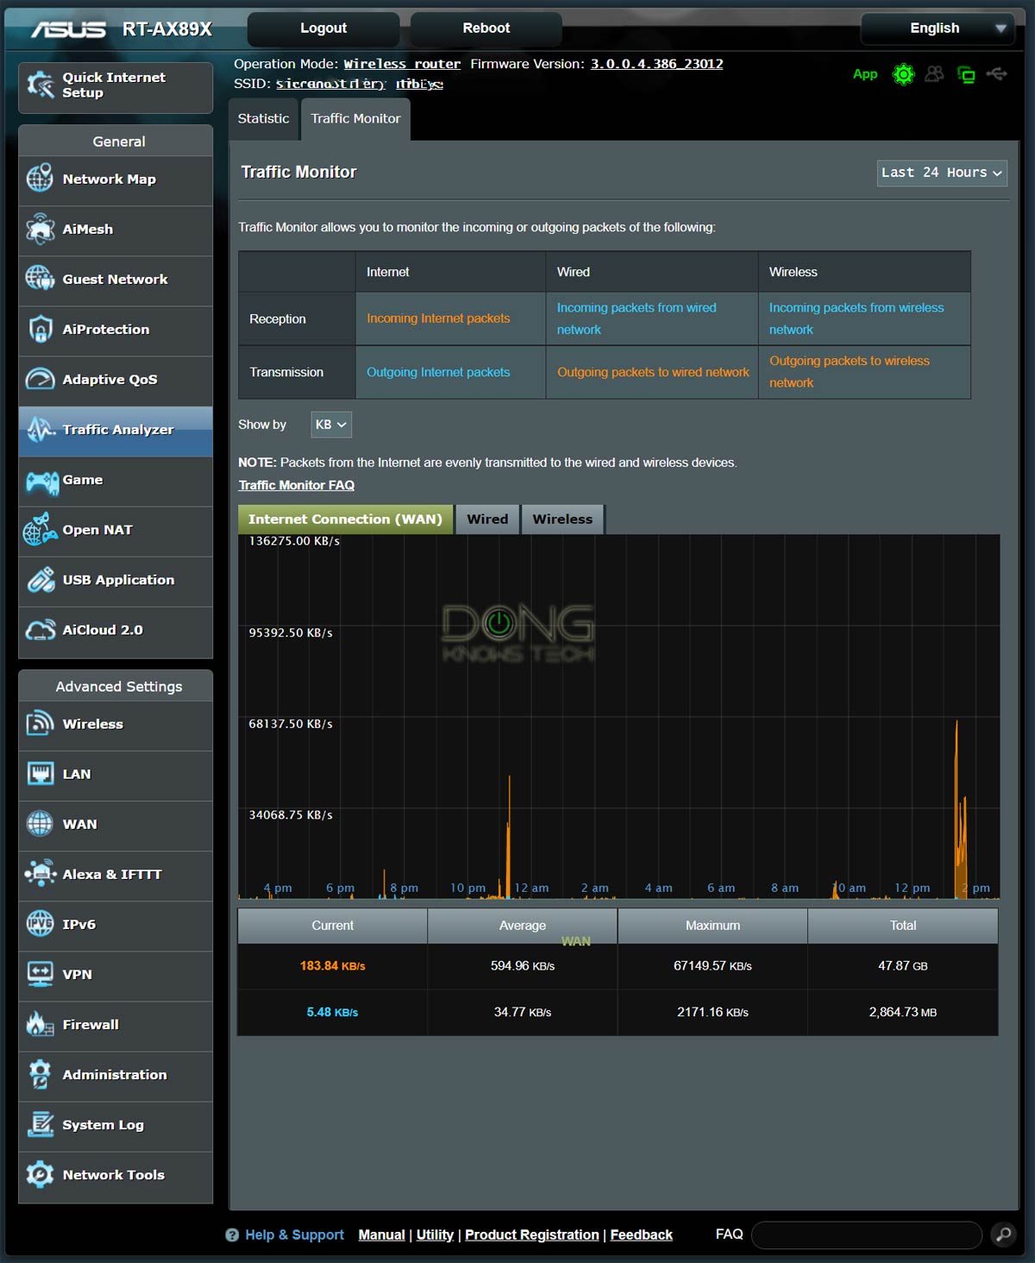1035x1263 pixels.
Task: Click the maximum "2171.16 KB/s" value
Action: click(712, 1012)
